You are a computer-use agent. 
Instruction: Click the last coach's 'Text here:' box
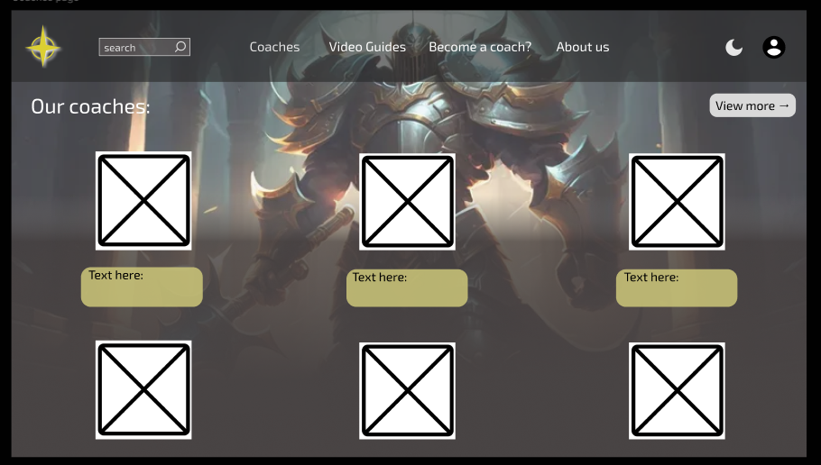pyautogui.click(x=677, y=288)
